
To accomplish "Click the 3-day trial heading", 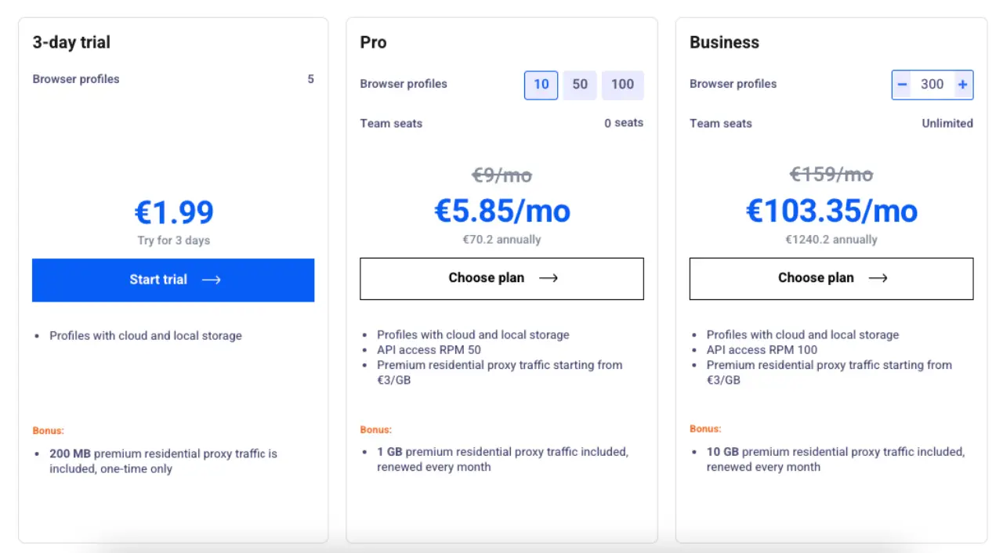I will pos(71,42).
